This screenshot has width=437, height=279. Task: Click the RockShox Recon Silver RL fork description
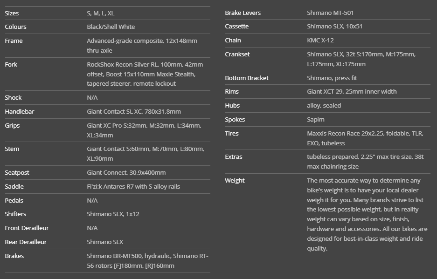[x=145, y=74]
